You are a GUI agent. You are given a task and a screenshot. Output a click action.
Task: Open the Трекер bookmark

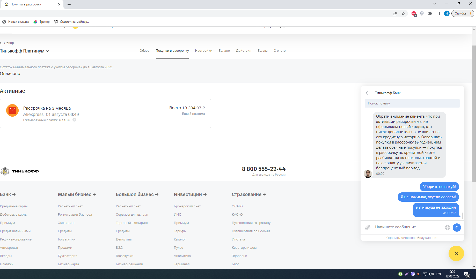pos(41,22)
